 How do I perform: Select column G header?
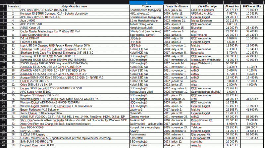point(252,3)
